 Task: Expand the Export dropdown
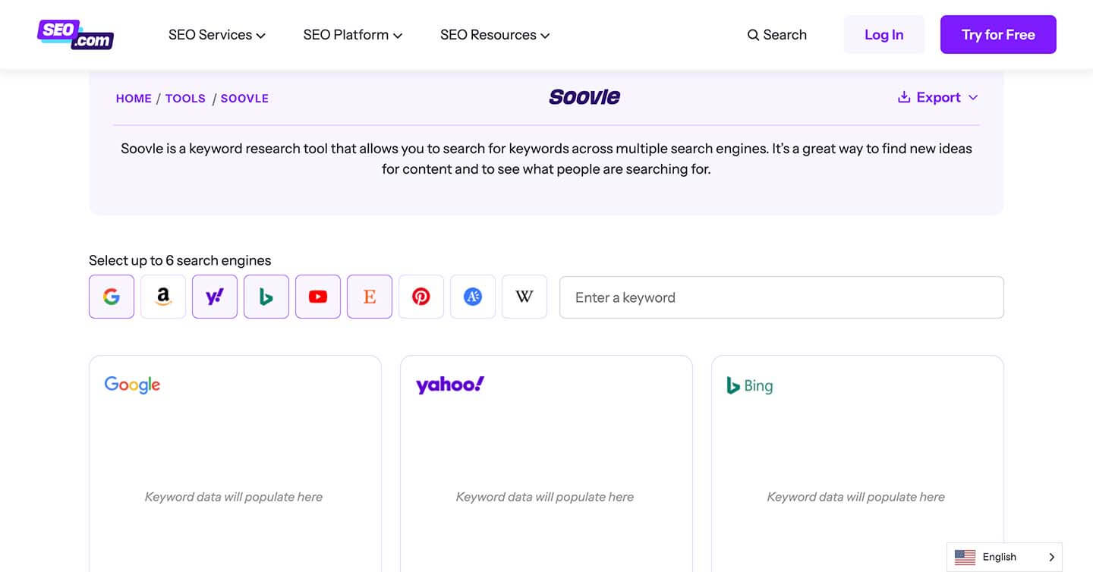[938, 97]
